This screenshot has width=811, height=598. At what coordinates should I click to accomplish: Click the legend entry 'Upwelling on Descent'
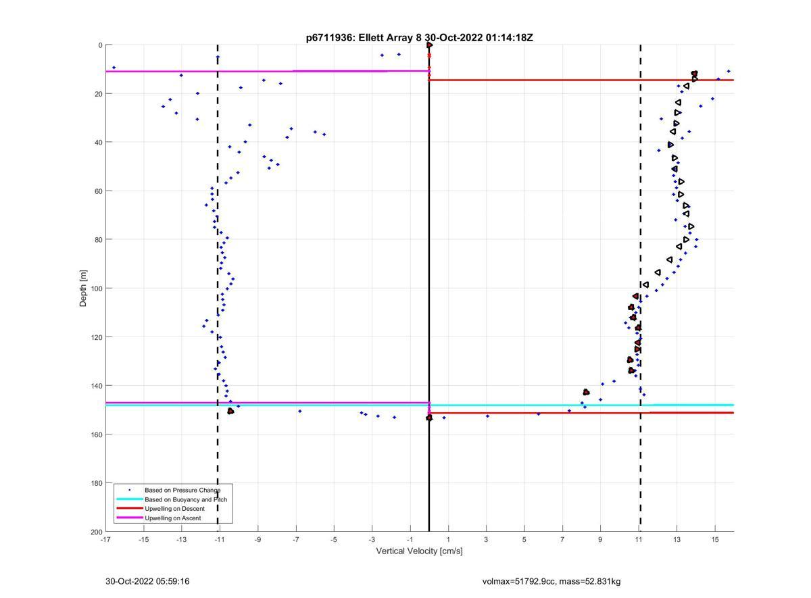click(x=176, y=509)
